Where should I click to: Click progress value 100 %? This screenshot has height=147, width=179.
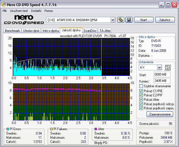pyautogui.click(x=168, y=133)
